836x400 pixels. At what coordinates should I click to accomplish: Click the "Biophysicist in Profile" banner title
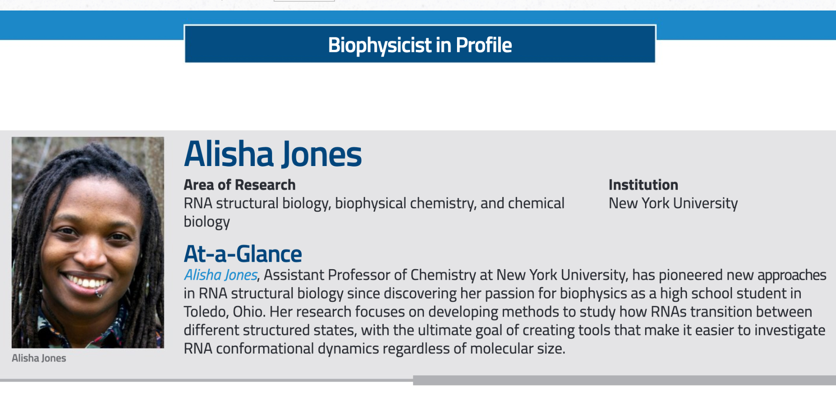(x=420, y=45)
